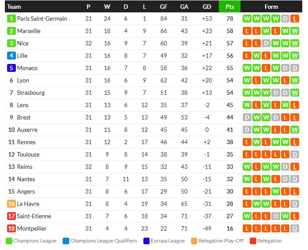Open the Lyon team link
Viewport: 308px width, 250px height.
pos(23,80)
